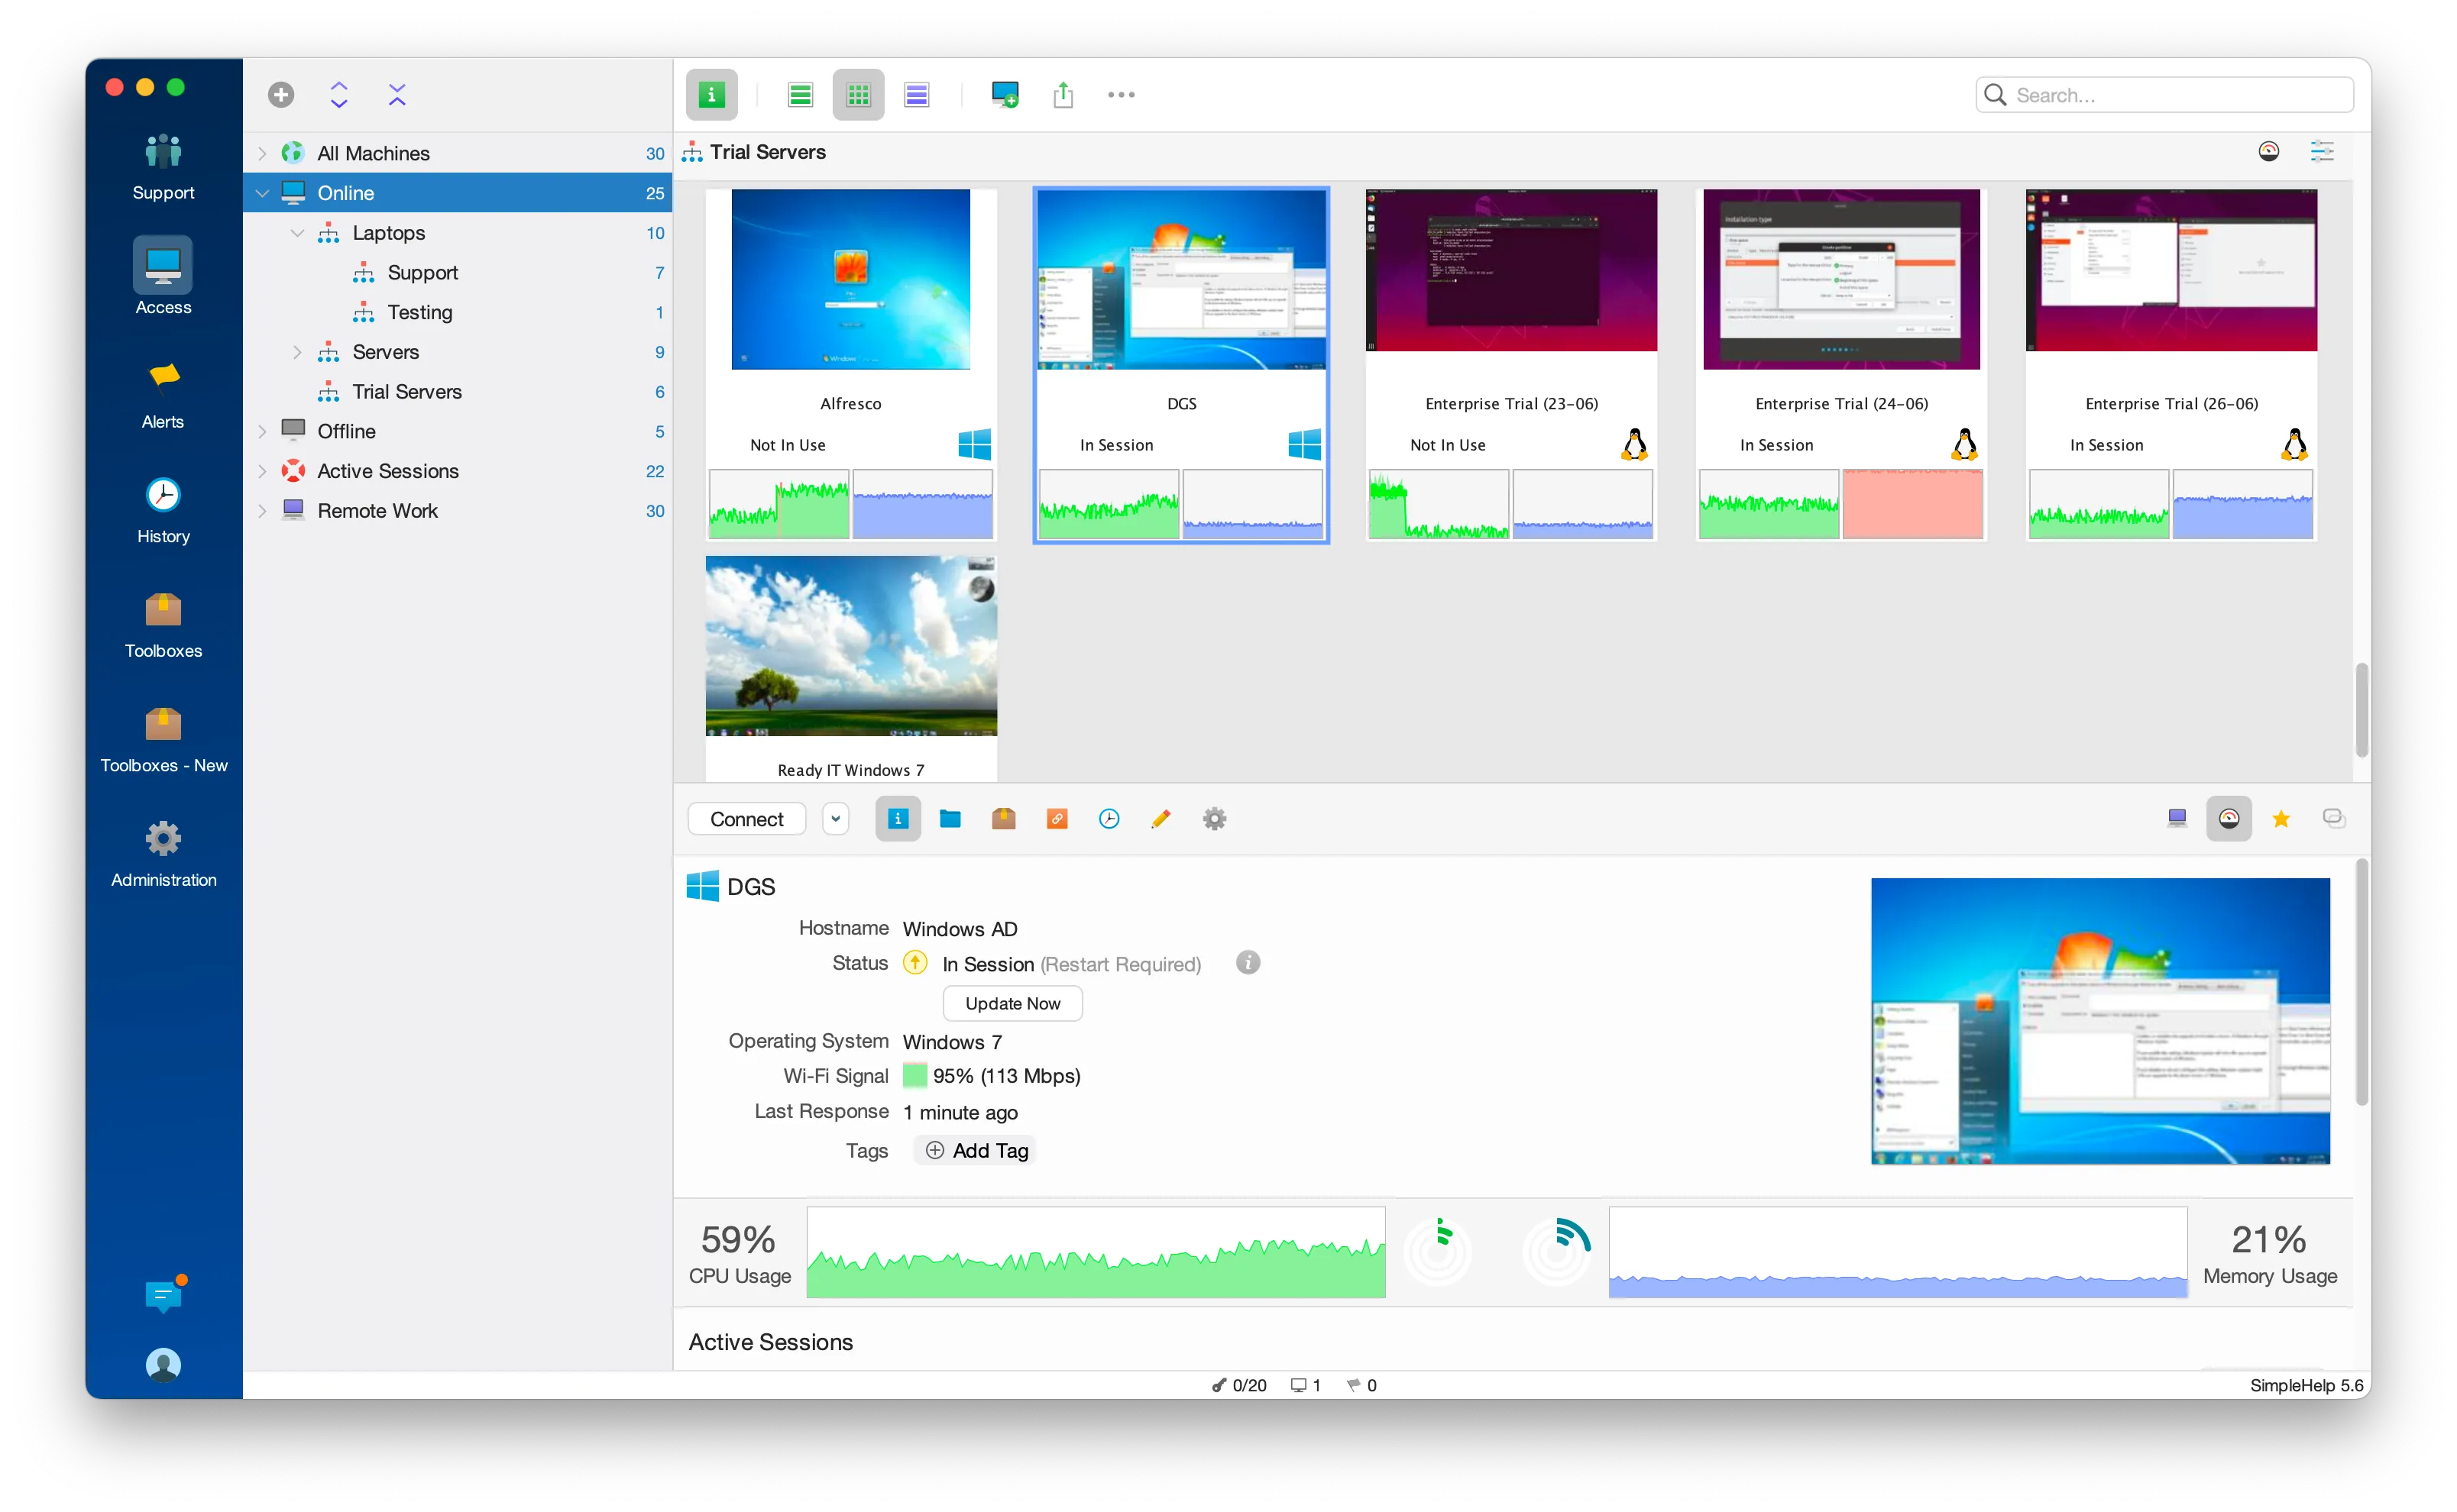Open the chat messages icon
This screenshot has height=1512, width=2457.
(x=163, y=1296)
